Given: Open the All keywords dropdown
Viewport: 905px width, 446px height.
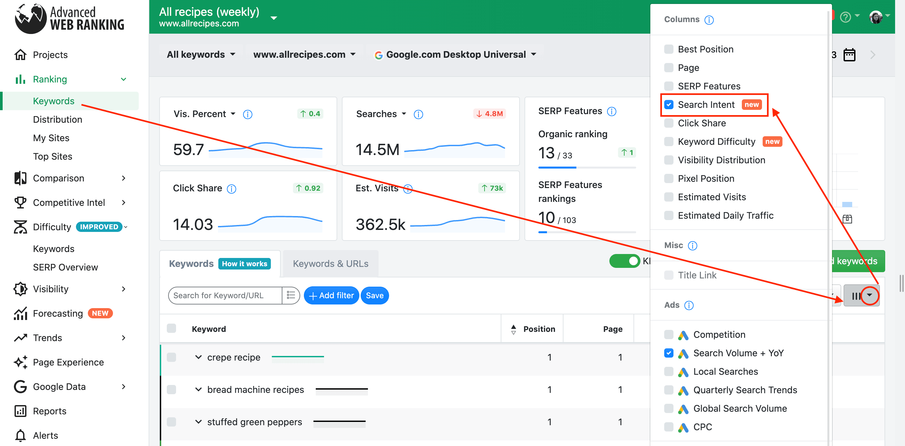Looking at the screenshot, I should click(201, 54).
